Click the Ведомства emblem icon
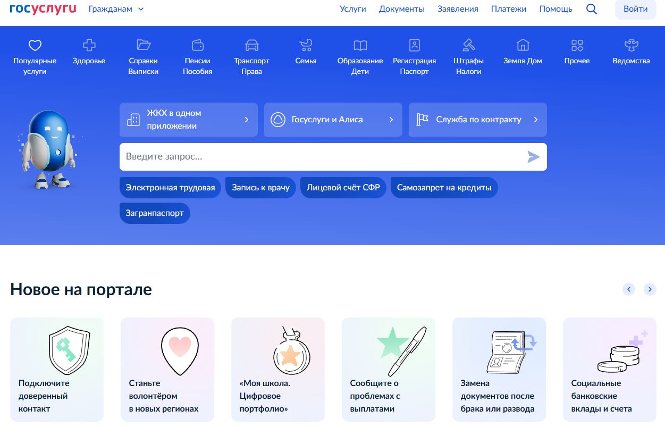Viewport: 665px width, 427px height. tap(631, 45)
